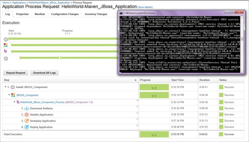Click the top gear icon in execution timeline
Image resolution: width=249 pixels, height=142 pixels.
point(6,39)
